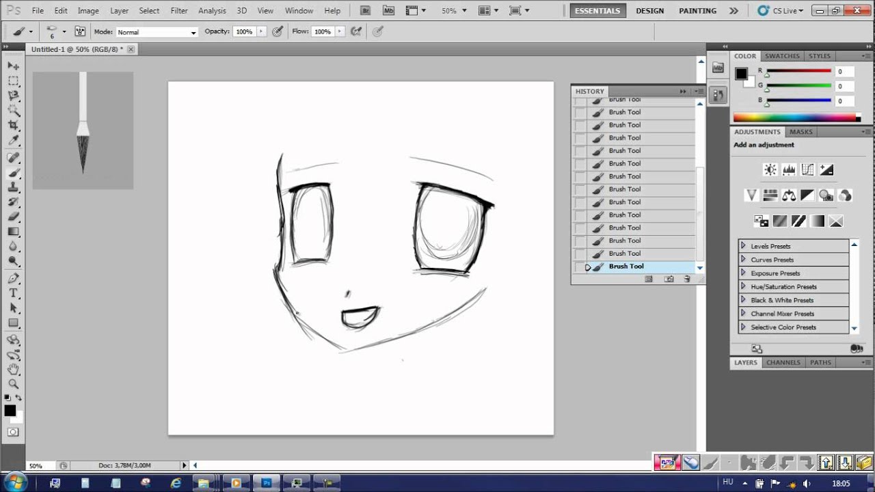Choose the Pen tool
Viewport: 875px width, 492px height.
click(13, 279)
